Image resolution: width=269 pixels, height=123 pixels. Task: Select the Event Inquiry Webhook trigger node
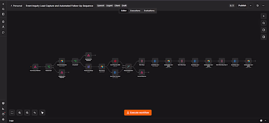(35, 67)
